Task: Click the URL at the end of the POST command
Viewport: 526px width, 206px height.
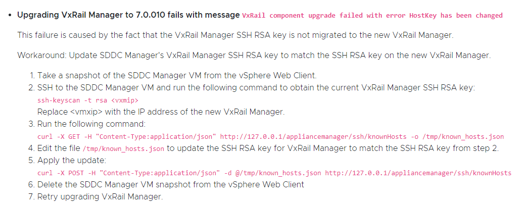Action: click(x=418, y=173)
